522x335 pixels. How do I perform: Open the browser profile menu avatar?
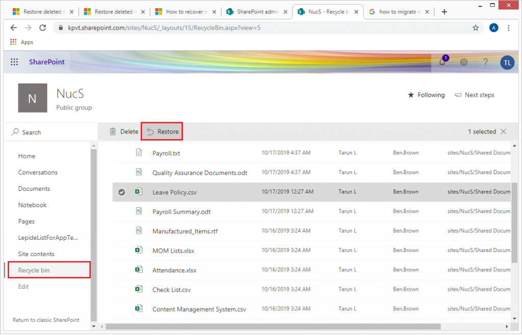point(493,27)
